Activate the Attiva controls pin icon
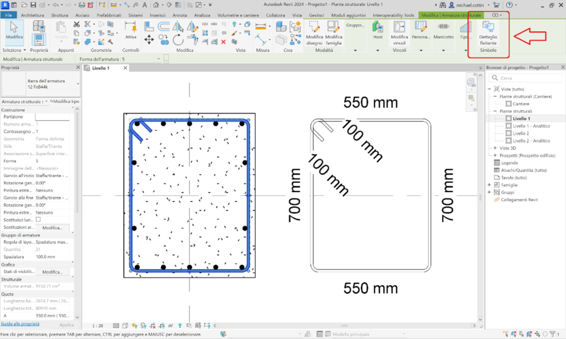This screenshot has height=339, width=566. tap(130, 30)
